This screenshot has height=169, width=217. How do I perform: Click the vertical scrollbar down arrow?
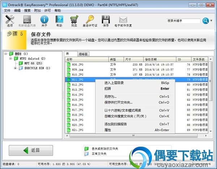point(210,131)
